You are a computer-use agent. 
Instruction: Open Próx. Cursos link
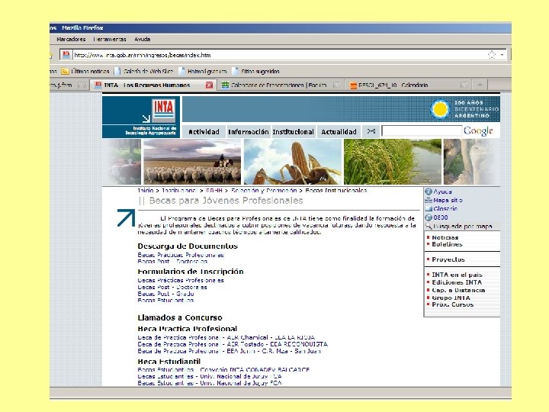click(453, 304)
